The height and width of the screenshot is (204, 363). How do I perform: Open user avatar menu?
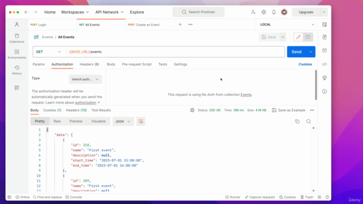(x=284, y=12)
